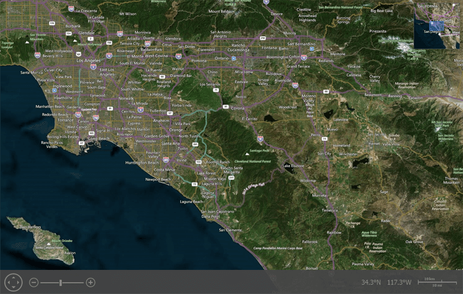
Task: Zoom in with the plus button
Action: pyautogui.click(x=90, y=282)
